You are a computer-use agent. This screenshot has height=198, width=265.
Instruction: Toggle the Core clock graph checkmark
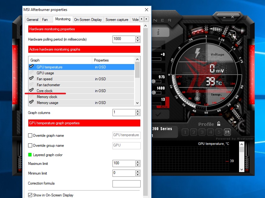pos(32,90)
